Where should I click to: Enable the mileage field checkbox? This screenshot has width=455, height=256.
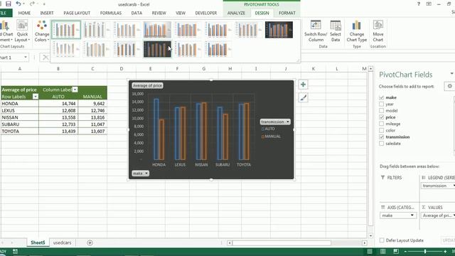(381, 124)
